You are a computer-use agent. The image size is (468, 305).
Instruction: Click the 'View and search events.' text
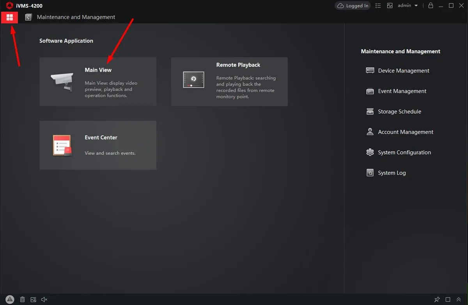point(110,153)
